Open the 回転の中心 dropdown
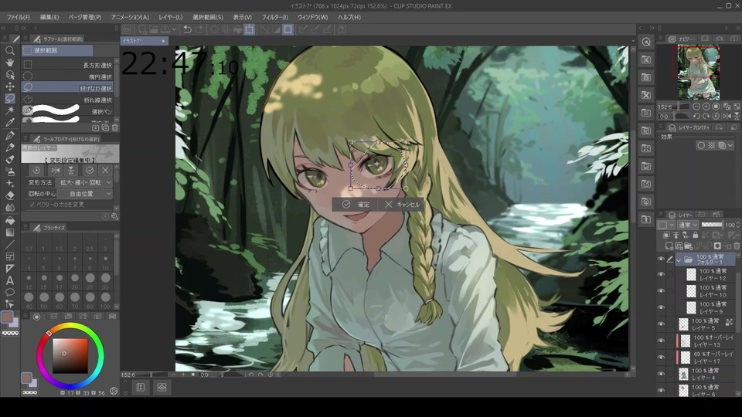 [x=85, y=194]
